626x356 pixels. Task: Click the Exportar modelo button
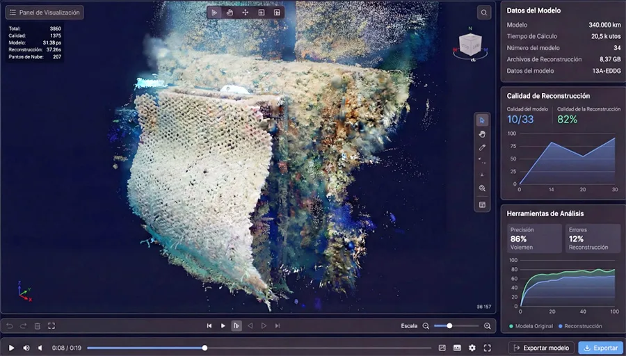(540, 348)
